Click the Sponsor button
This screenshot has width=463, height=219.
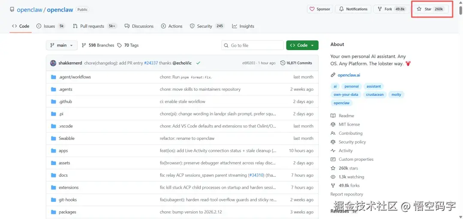coord(320,9)
